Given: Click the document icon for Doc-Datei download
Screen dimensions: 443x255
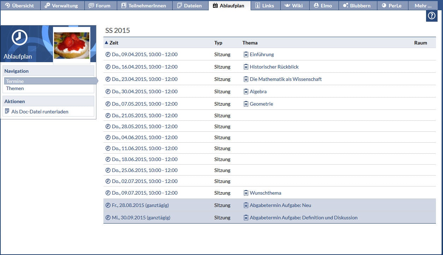Looking at the screenshot, I should tap(7, 111).
